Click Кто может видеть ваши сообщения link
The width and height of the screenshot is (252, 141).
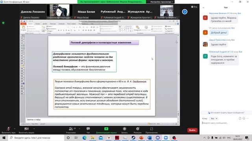[226, 113]
